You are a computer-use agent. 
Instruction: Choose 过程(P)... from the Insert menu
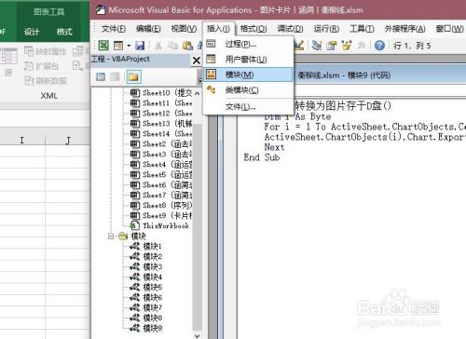(248, 44)
